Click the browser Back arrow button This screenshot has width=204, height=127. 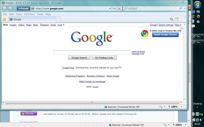[x=4, y=9]
